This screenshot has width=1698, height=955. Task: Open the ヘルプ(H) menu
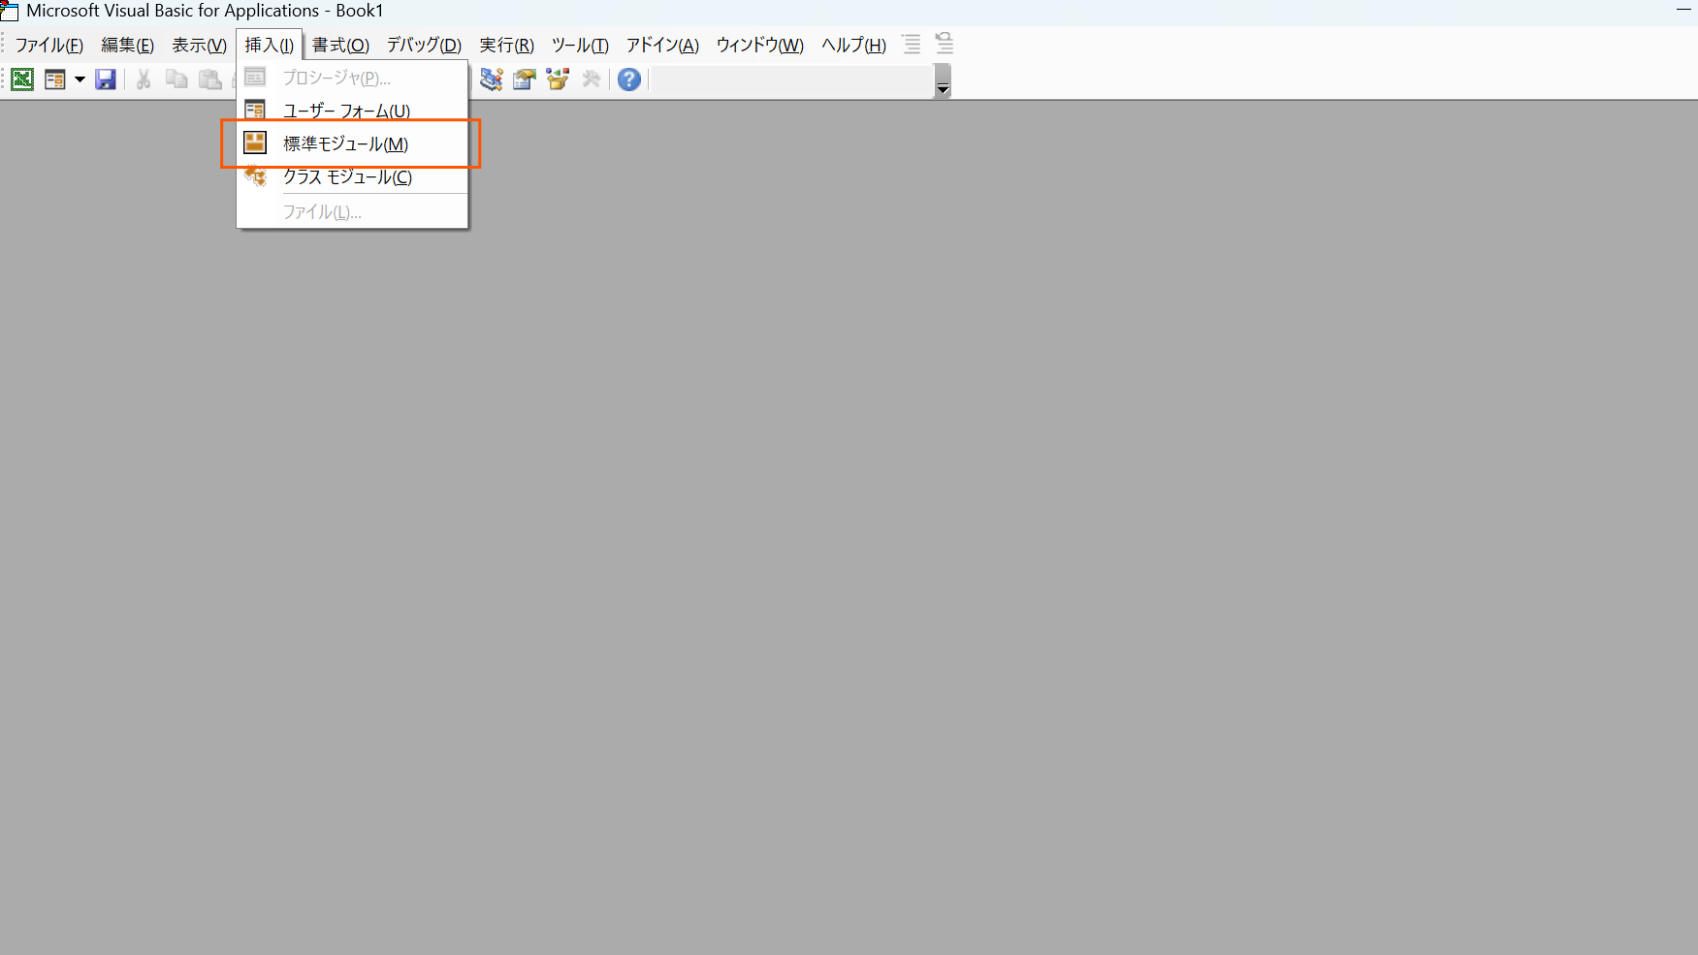click(x=853, y=46)
